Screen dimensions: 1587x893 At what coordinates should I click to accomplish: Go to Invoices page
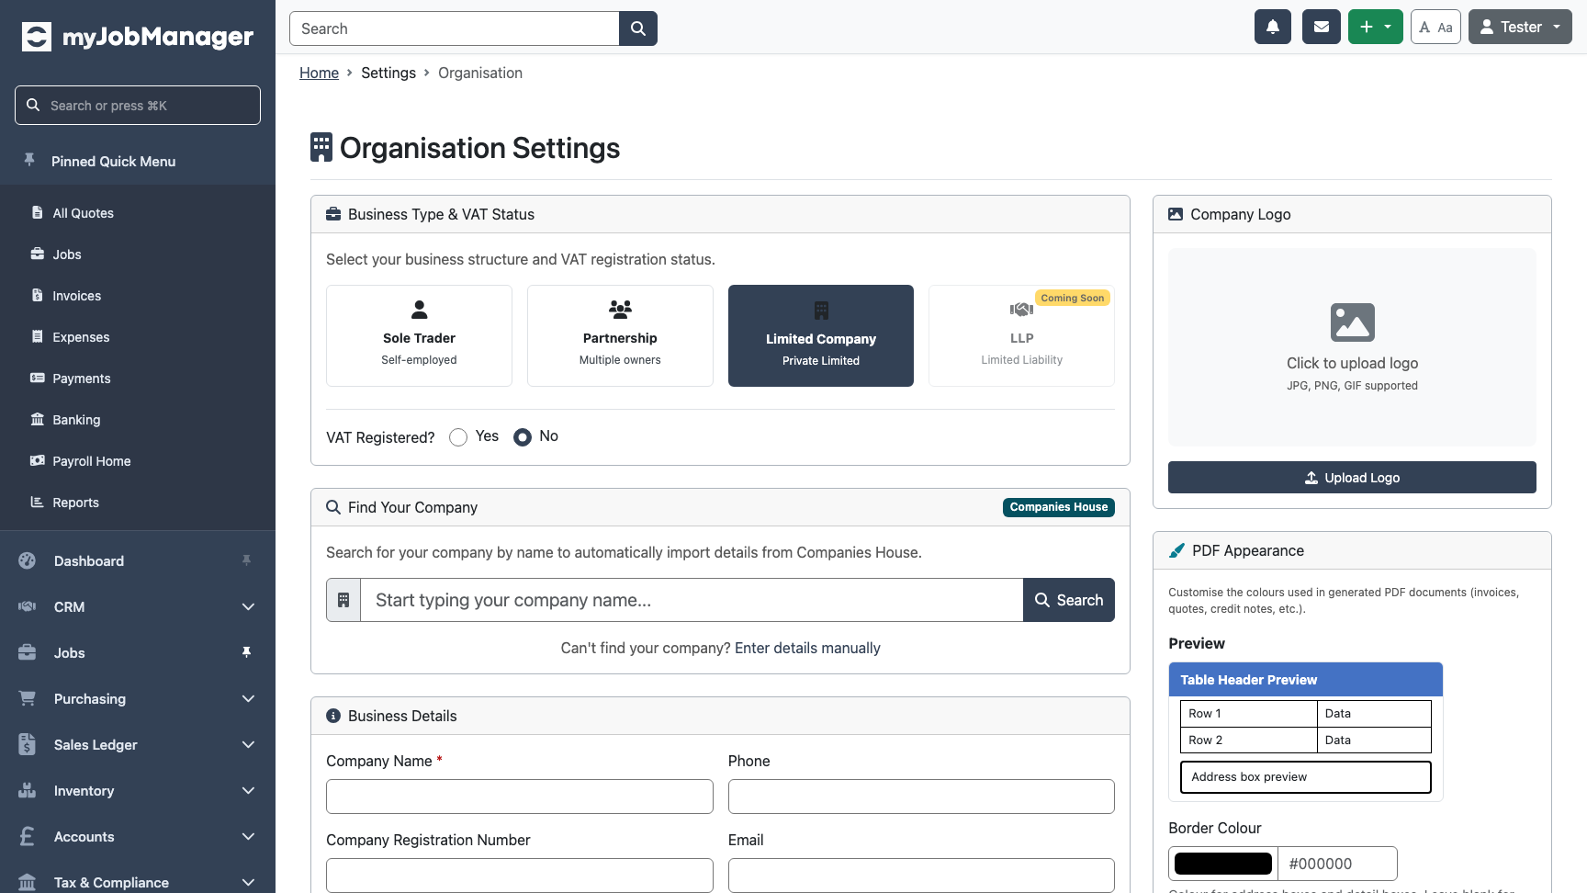pyautogui.click(x=77, y=296)
